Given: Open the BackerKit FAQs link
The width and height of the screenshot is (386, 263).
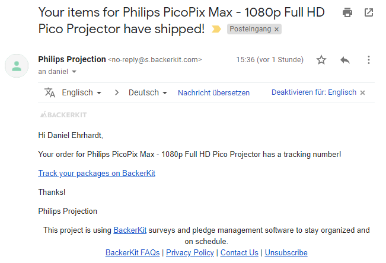Looking at the screenshot, I should (132, 253).
